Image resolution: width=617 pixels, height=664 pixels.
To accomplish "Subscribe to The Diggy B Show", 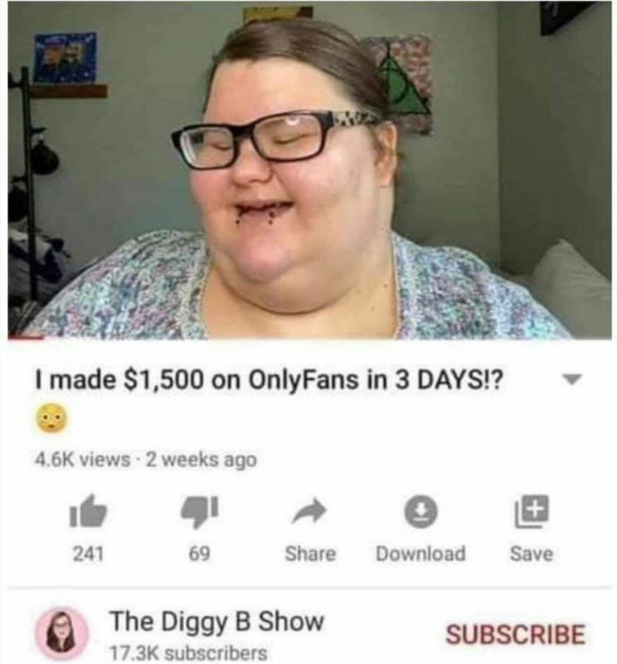I will pyautogui.click(x=516, y=634).
